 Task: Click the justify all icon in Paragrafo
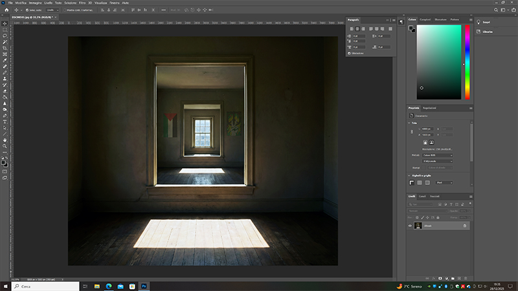[390, 29]
